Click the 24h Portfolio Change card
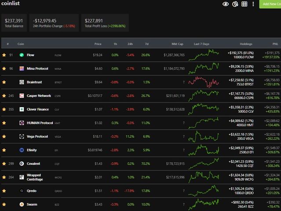Screen dimensions: 281x211 [54, 23]
